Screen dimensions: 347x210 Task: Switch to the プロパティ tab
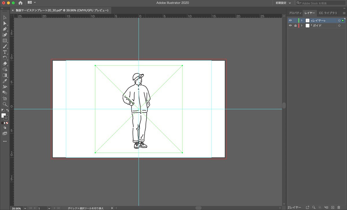(295, 13)
